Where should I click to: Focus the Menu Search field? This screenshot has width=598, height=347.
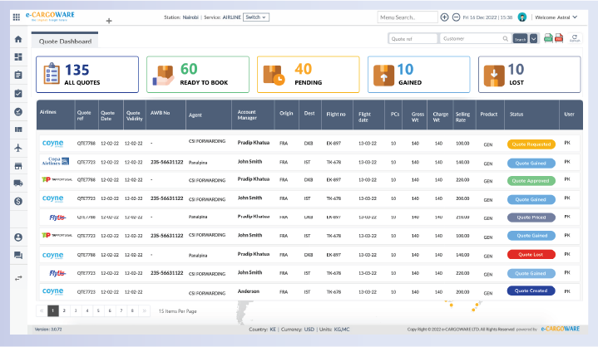pyautogui.click(x=408, y=17)
